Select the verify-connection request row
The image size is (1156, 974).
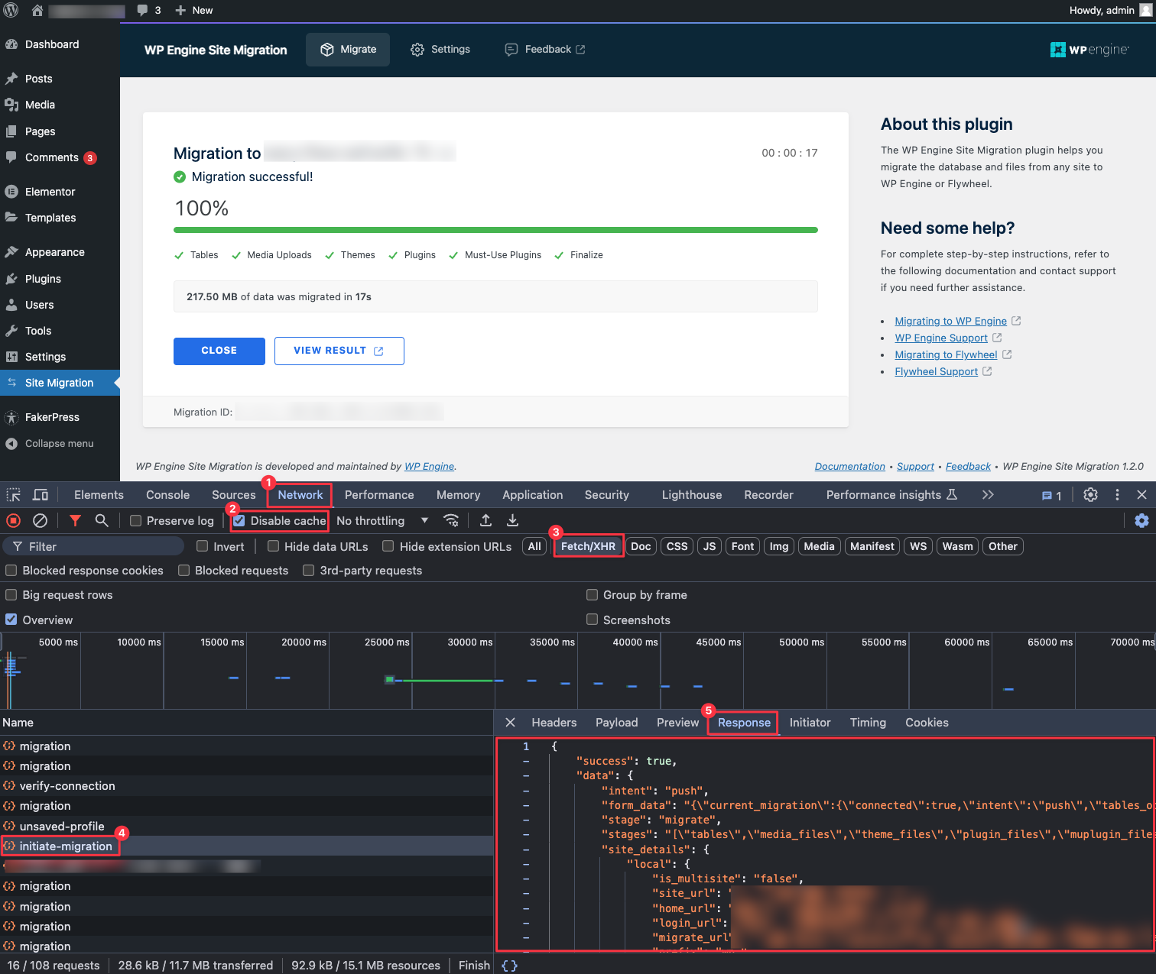pos(246,786)
